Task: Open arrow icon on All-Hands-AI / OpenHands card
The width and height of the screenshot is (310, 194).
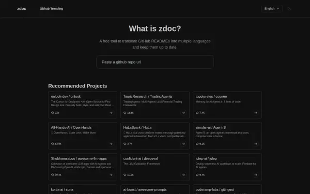Action: click(x=111, y=144)
